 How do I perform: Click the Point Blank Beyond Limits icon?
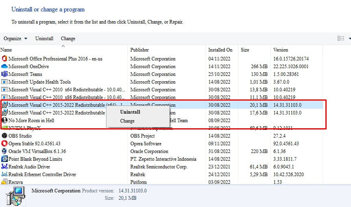click(x=4, y=159)
